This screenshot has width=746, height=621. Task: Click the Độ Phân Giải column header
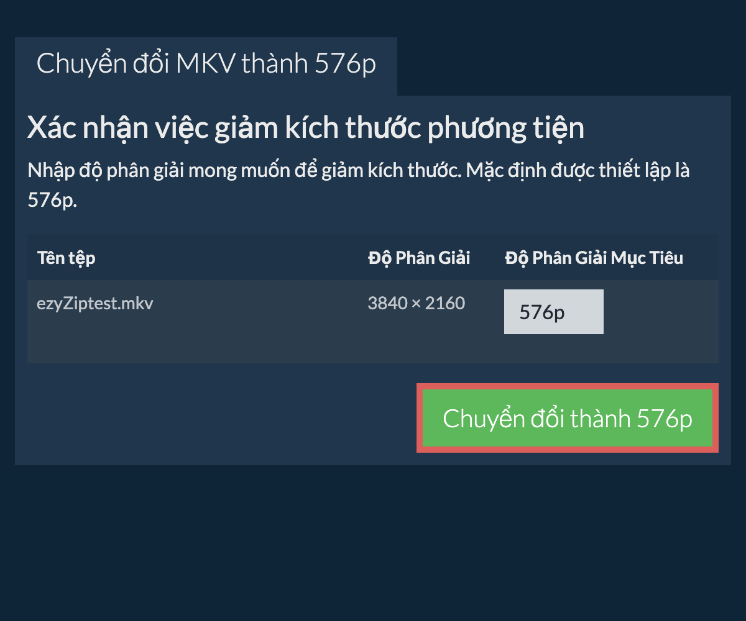point(419,258)
